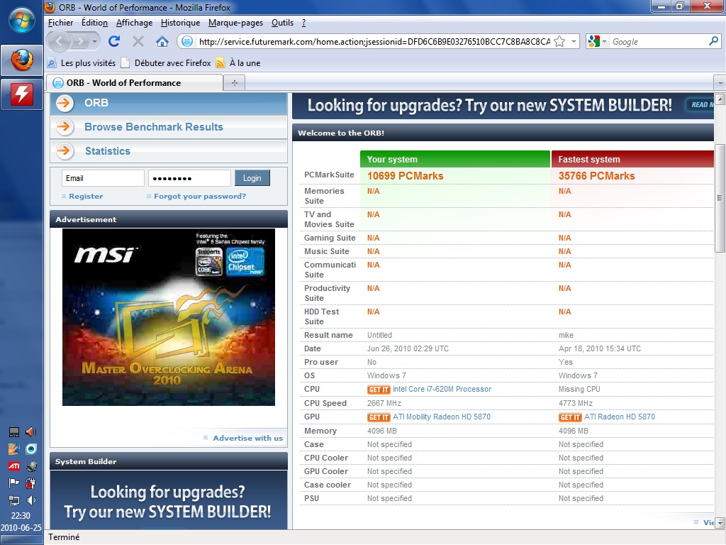The width and height of the screenshot is (726, 545).
Task: Open ATI Mobility Radeon HD 5870 link
Action: [x=442, y=417]
